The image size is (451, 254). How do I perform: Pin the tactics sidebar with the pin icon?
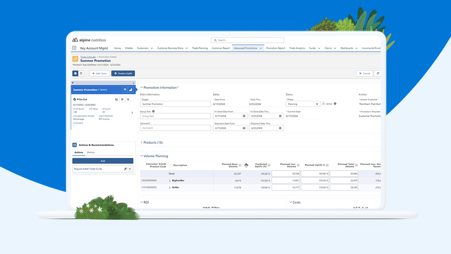(72, 82)
